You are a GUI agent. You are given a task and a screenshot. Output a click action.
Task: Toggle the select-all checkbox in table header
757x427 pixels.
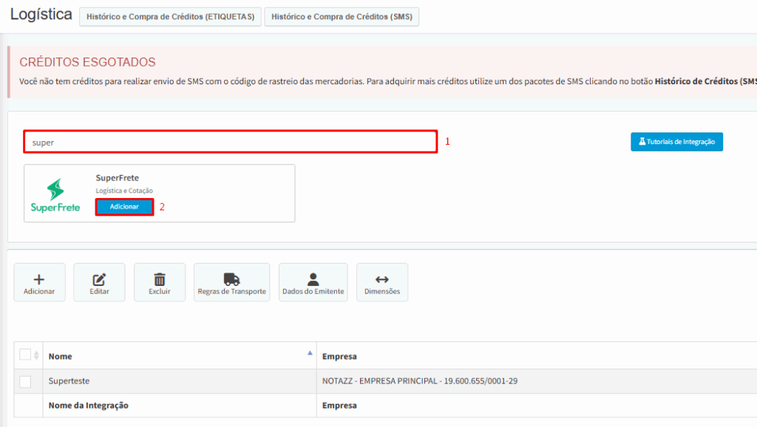[25, 355]
